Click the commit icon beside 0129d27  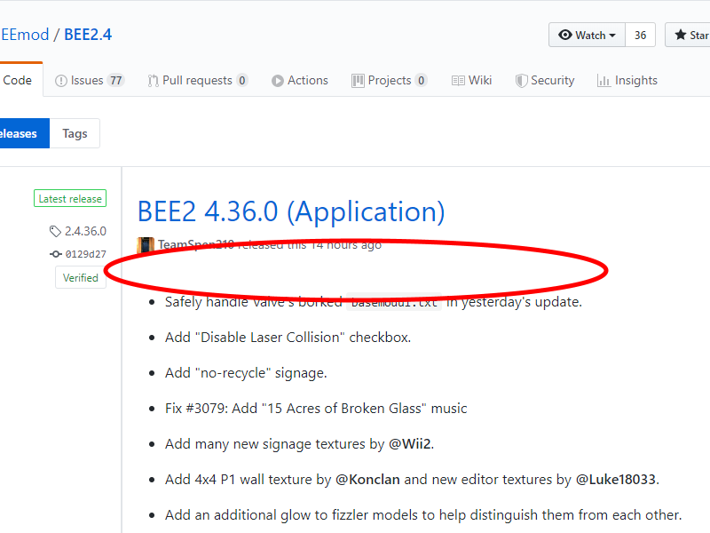pos(55,254)
